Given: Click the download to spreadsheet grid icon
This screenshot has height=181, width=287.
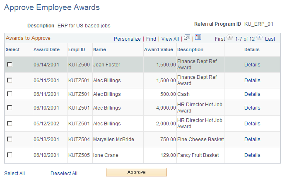Looking at the screenshot, I should (x=198, y=37).
